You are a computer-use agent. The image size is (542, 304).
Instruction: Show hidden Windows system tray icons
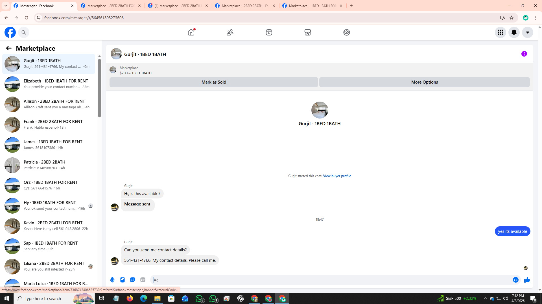coord(485,298)
